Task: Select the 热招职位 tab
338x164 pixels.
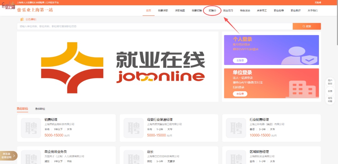Action: [x=23, y=109]
